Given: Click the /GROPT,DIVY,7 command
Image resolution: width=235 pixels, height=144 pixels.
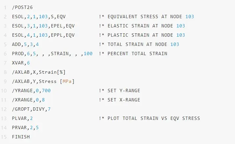Looking at the screenshot, I should (31, 109).
